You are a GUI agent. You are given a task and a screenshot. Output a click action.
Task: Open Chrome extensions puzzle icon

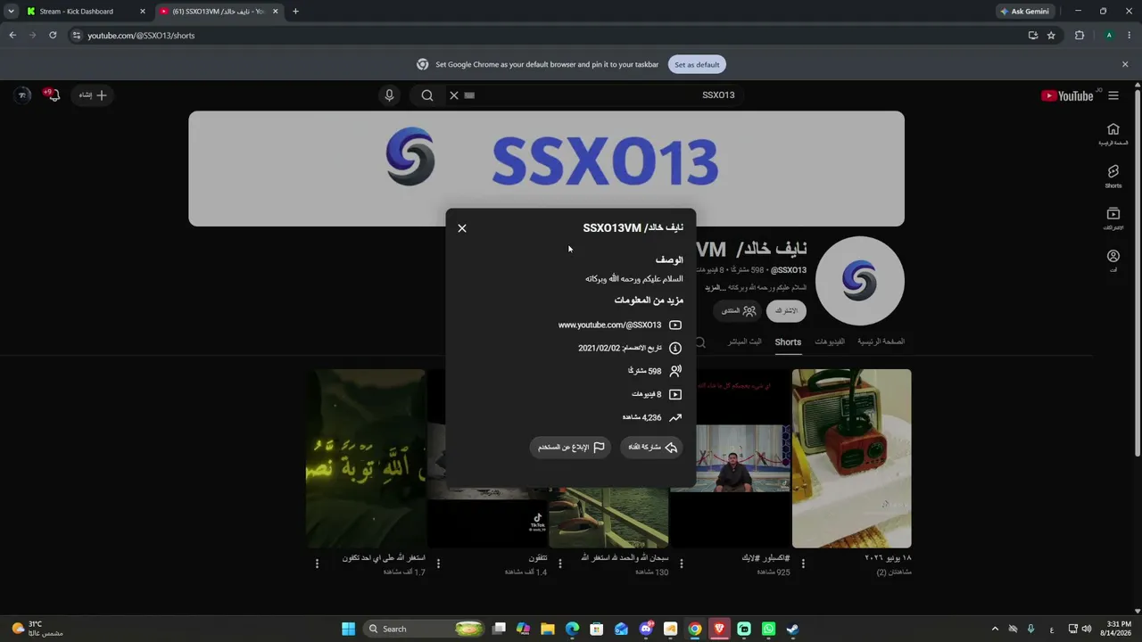click(1080, 36)
